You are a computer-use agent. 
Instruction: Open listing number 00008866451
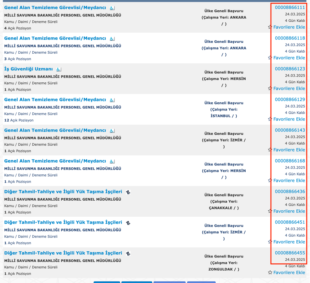coord(290,222)
